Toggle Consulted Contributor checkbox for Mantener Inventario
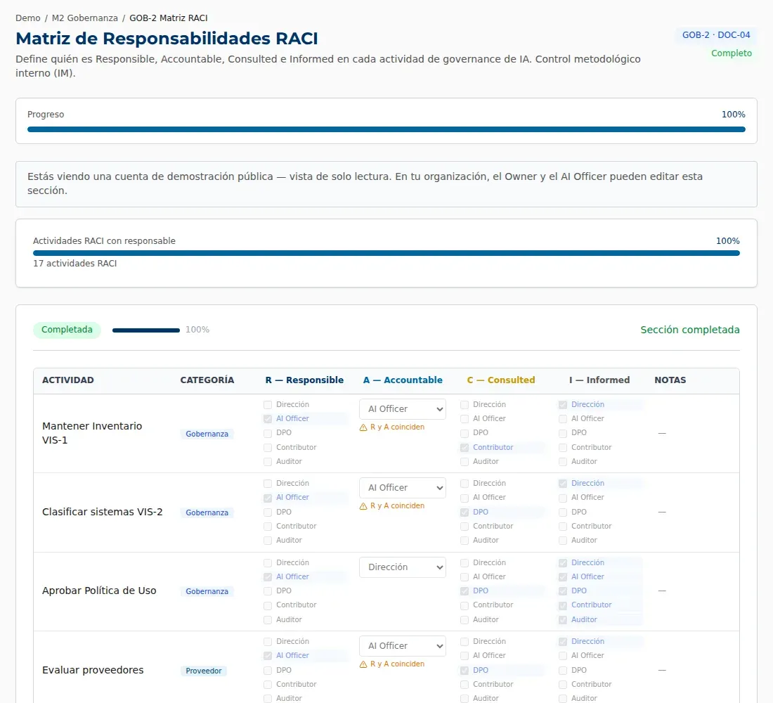Viewport: 773px width, 703px height. point(465,447)
